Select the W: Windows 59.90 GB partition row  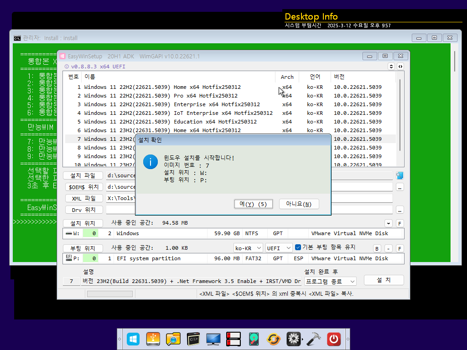pos(233,233)
